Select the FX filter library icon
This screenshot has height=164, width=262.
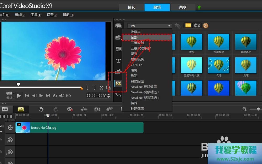tap(118, 84)
